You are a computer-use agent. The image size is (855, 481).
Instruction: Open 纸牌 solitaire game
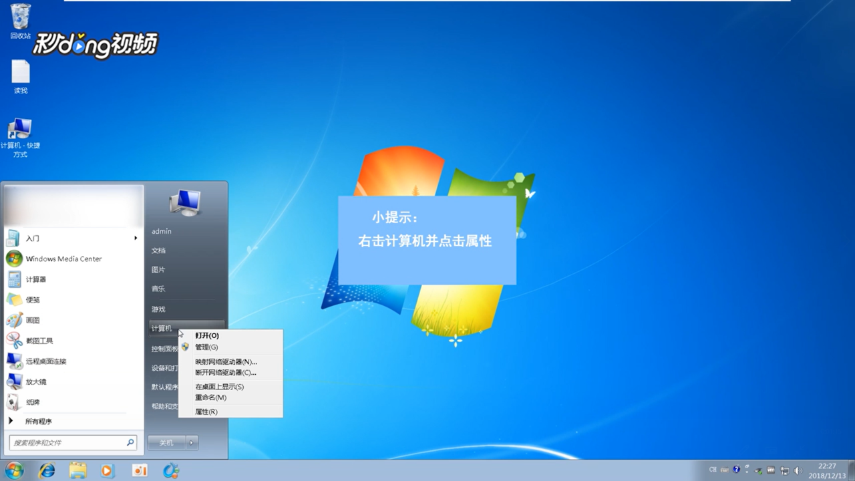click(x=72, y=402)
